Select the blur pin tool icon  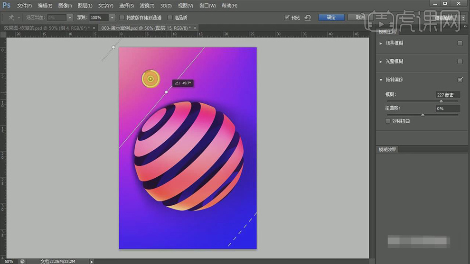(10, 18)
